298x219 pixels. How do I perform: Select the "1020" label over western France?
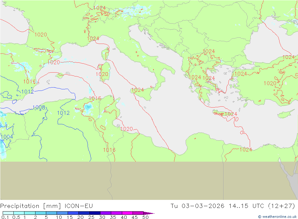pyautogui.click(x=41, y=34)
